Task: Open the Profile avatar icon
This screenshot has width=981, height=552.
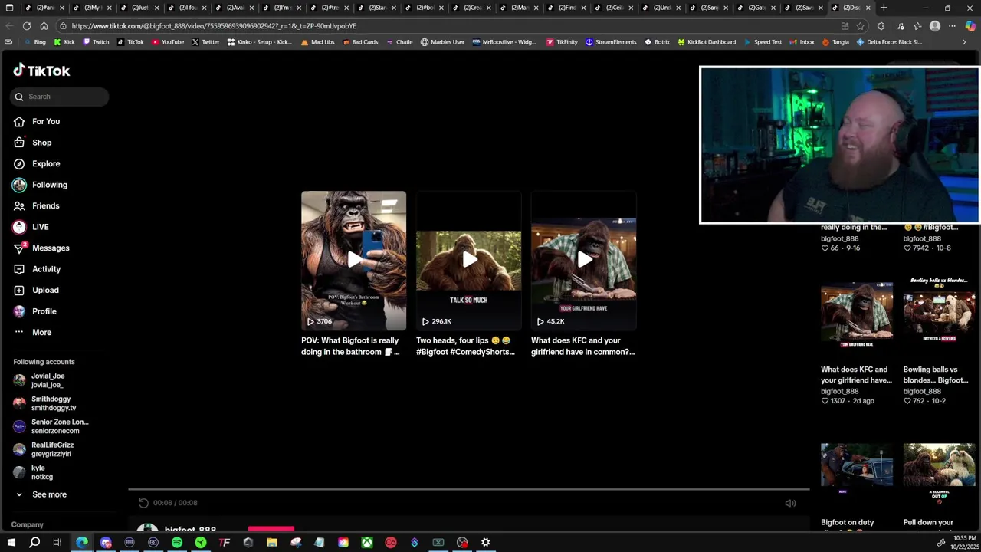Action: 19,311
